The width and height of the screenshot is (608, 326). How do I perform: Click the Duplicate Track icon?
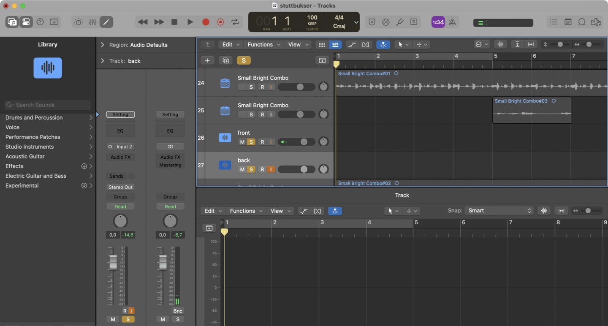225,60
